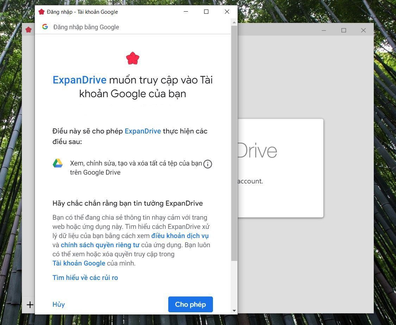Screen dimensions: 396x325
Task: Open the Tài khoản Google link
Action: (79, 263)
